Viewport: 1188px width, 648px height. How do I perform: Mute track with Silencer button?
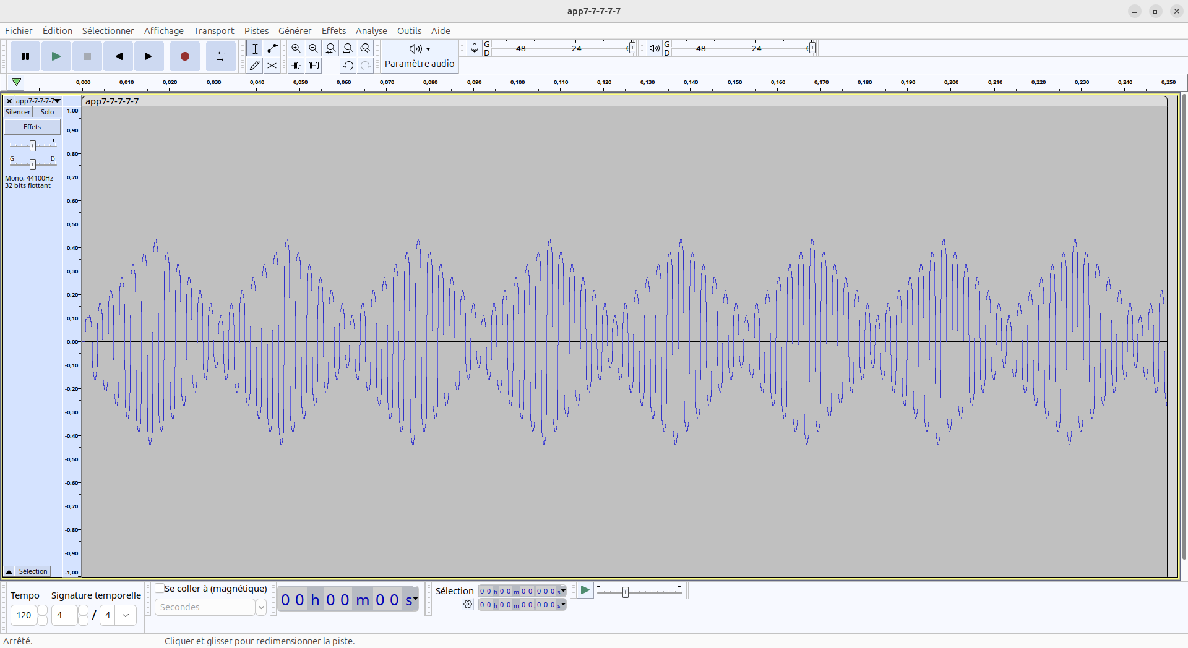tap(18, 112)
